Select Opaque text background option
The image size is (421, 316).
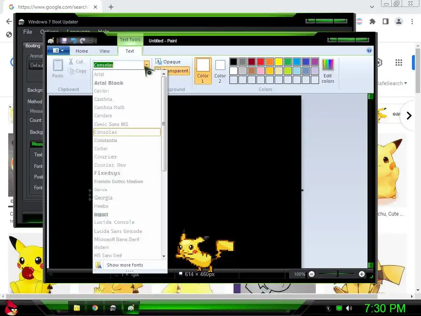168,62
